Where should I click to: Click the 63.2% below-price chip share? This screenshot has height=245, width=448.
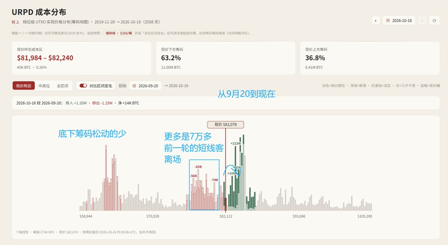click(x=171, y=58)
